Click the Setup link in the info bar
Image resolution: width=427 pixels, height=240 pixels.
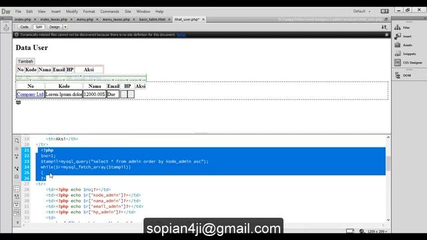tap(181, 35)
